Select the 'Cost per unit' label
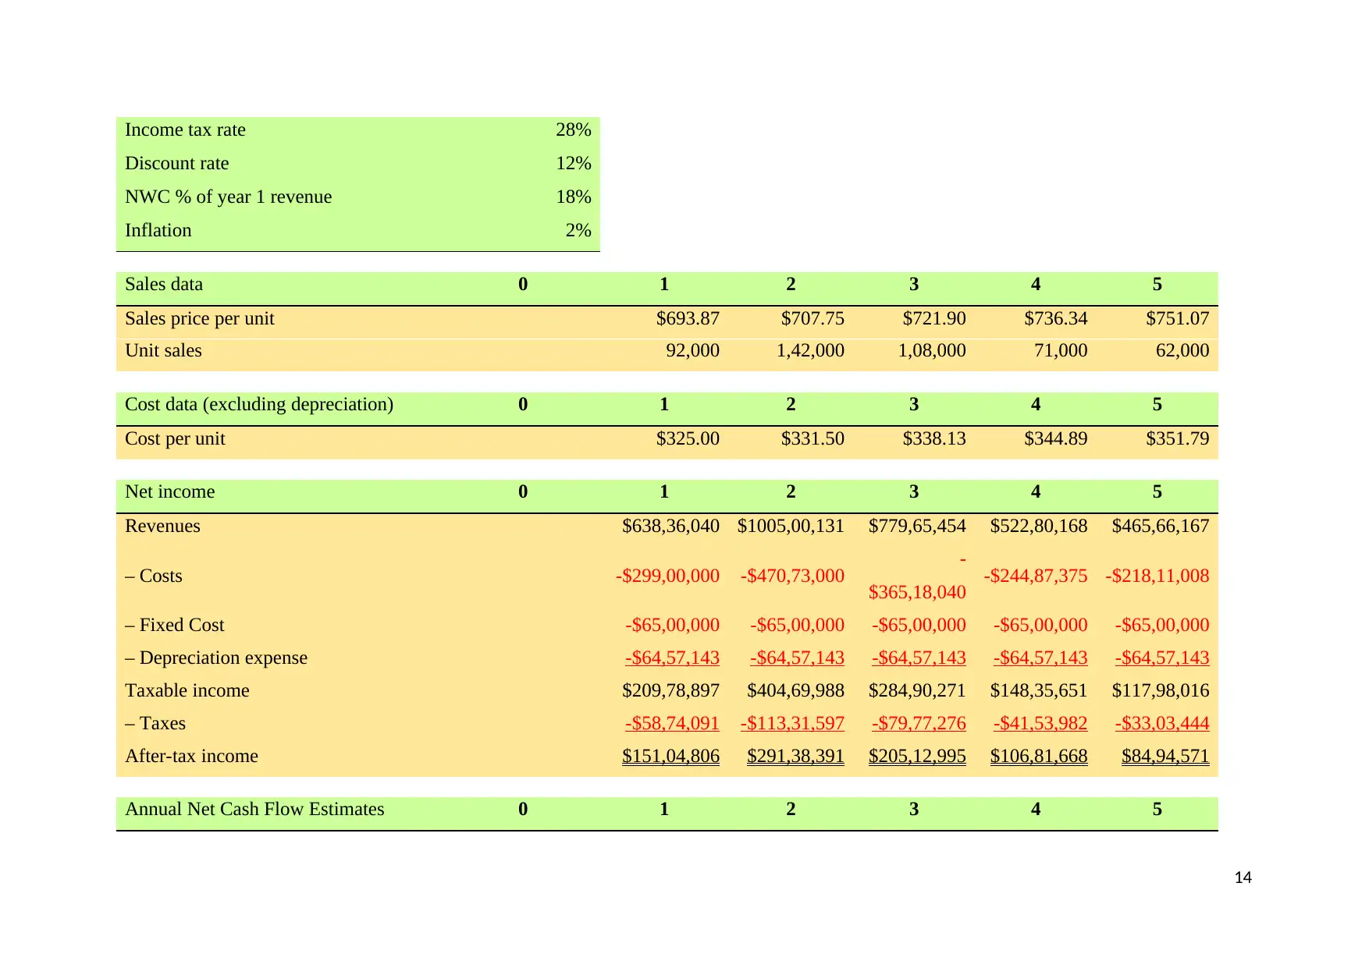This screenshot has height=968, width=1369. (175, 438)
